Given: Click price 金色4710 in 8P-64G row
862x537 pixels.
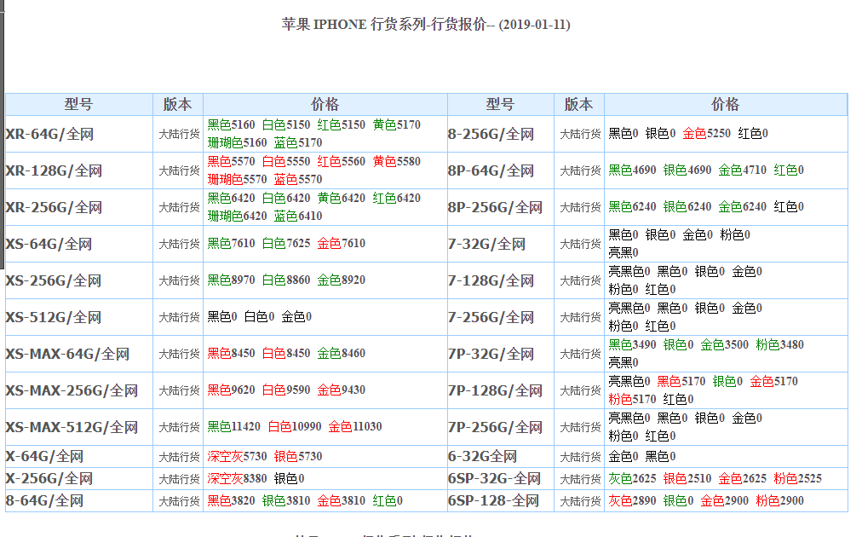Looking at the screenshot, I should coord(743,170).
